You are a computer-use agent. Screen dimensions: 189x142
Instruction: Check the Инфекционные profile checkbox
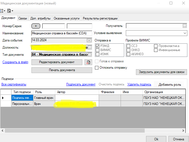156,50
